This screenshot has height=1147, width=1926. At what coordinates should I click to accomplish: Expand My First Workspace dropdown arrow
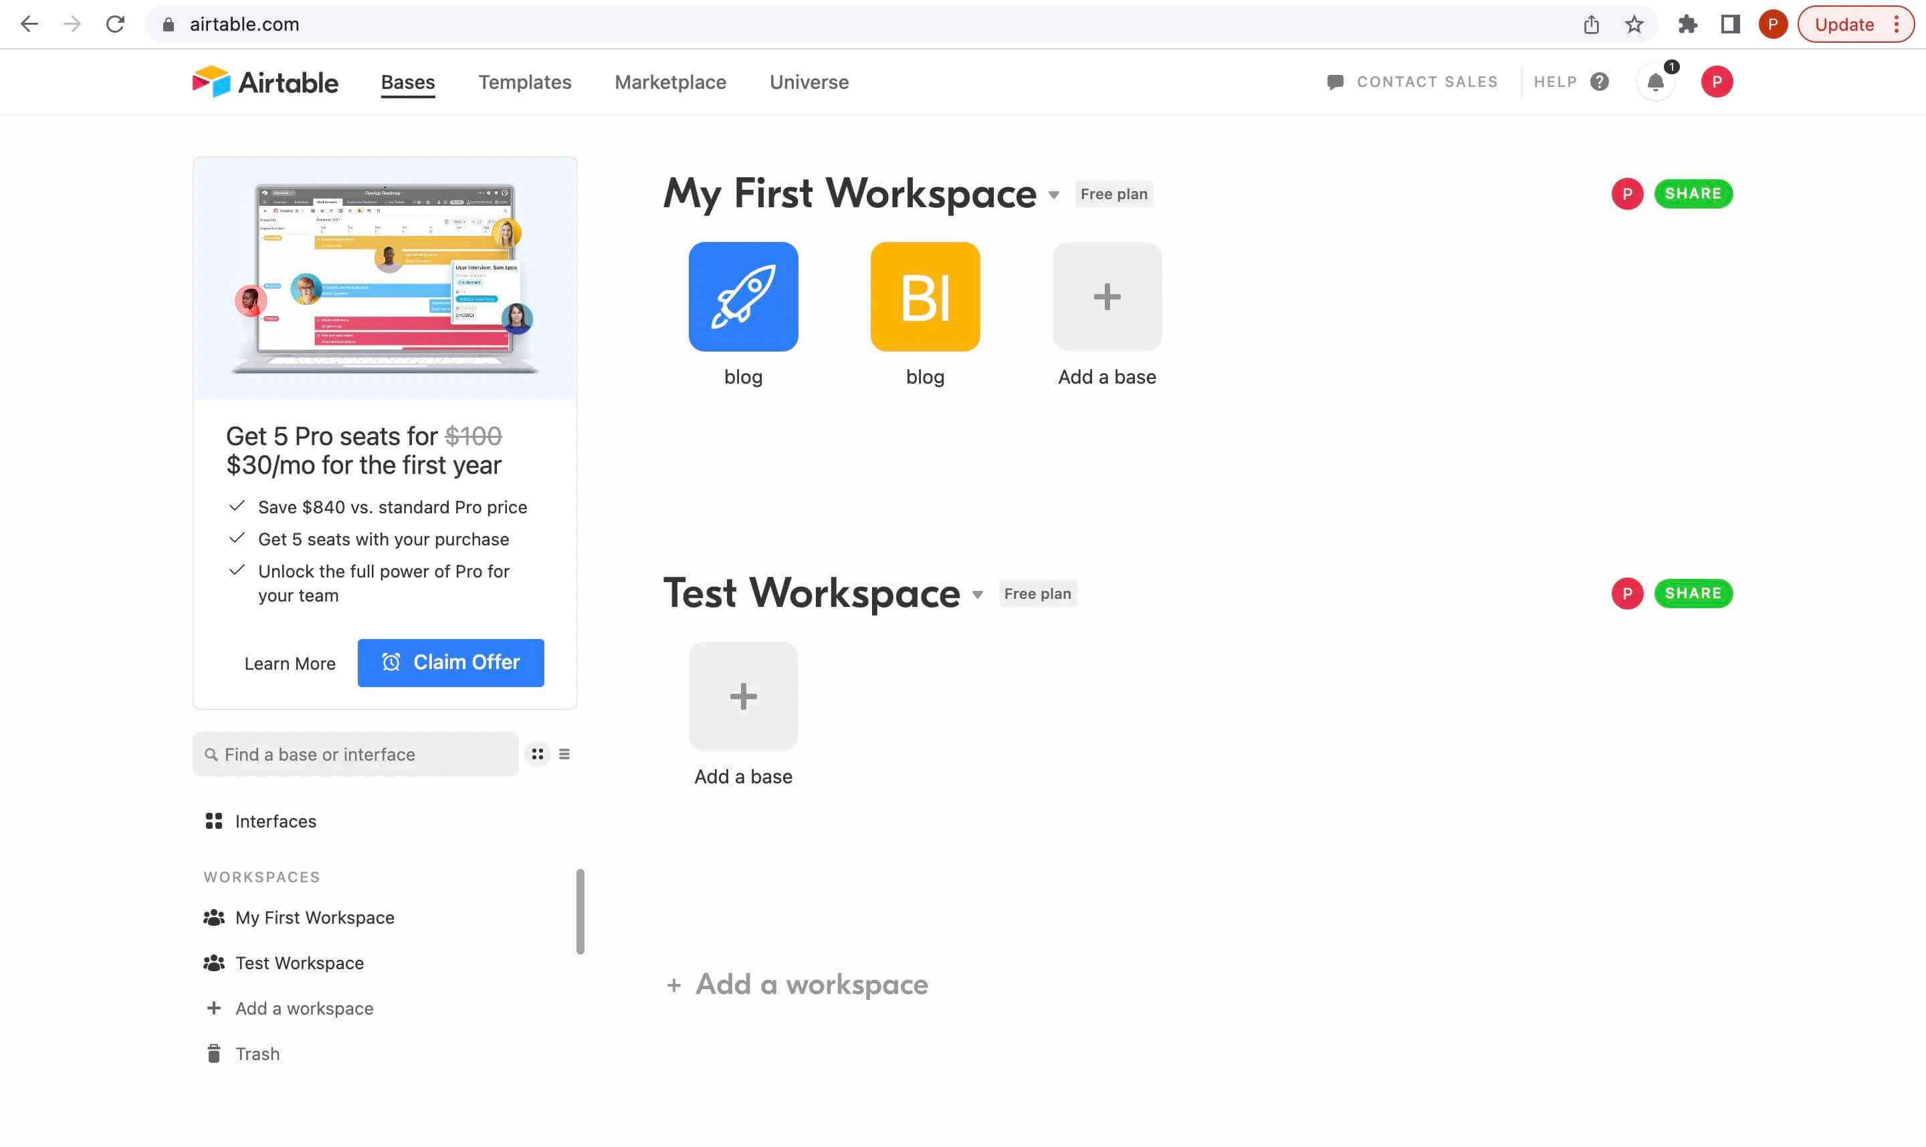pos(1054,195)
